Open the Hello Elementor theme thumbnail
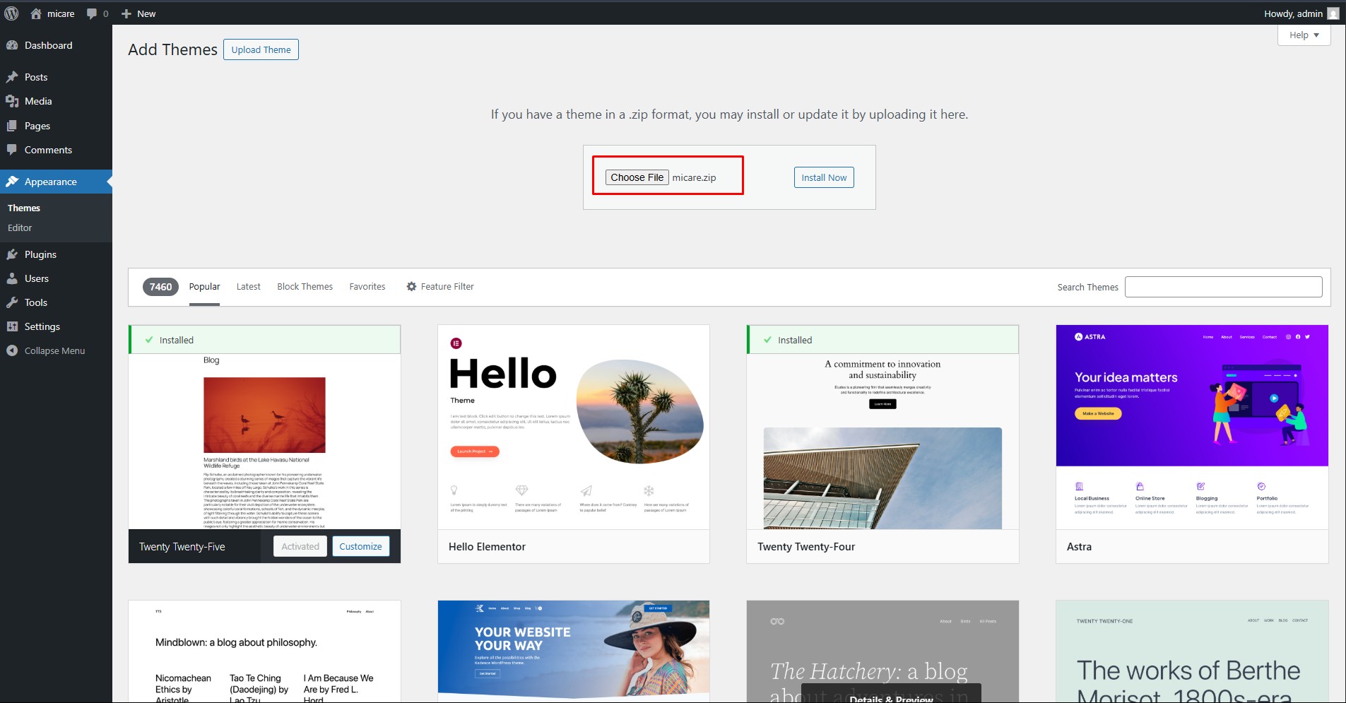This screenshot has width=1346, height=703. [574, 427]
